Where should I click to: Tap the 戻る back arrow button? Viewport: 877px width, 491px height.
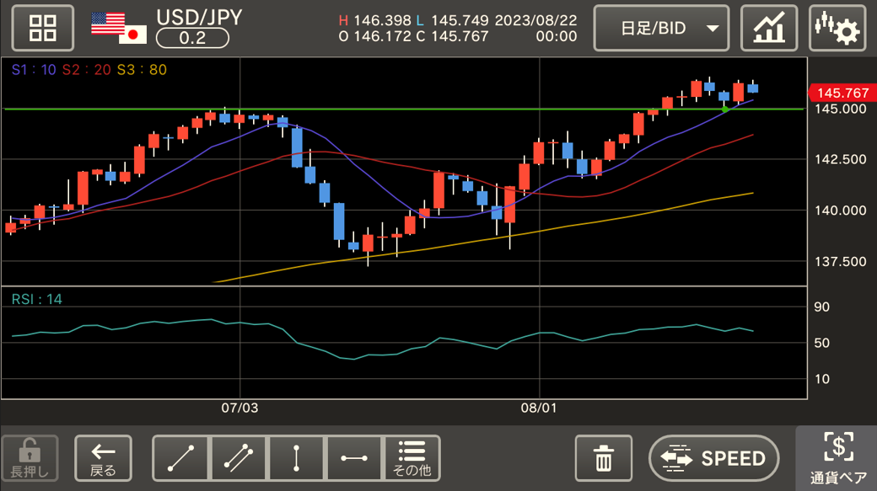pos(103,458)
